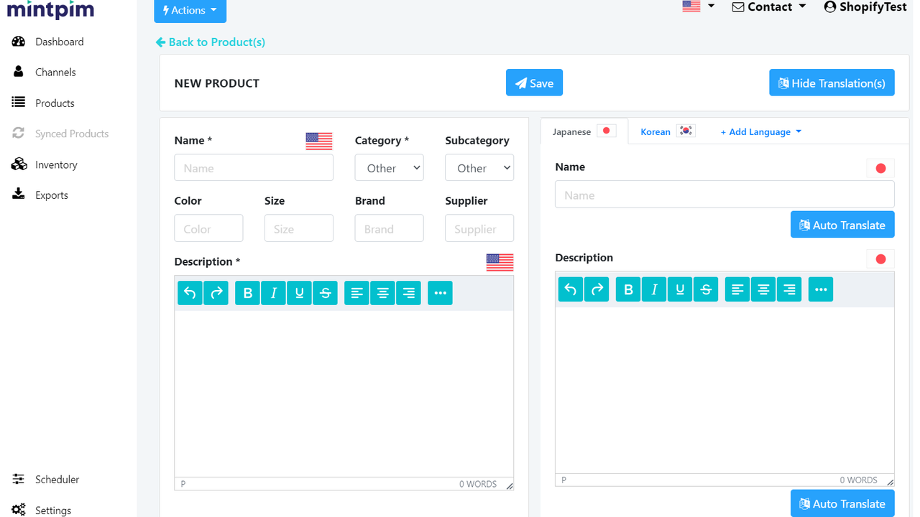Show more tools in Japanese editor
The height and width of the screenshot is (517, 920).
821,289
